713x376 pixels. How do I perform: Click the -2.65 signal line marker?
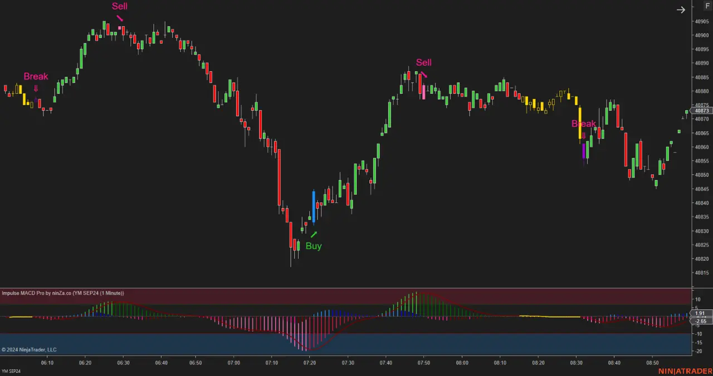pyautogui.click(x=700, y=321)
